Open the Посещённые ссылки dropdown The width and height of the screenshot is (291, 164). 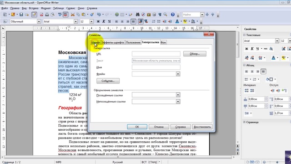pyautogui.click(x=178, y=95)
